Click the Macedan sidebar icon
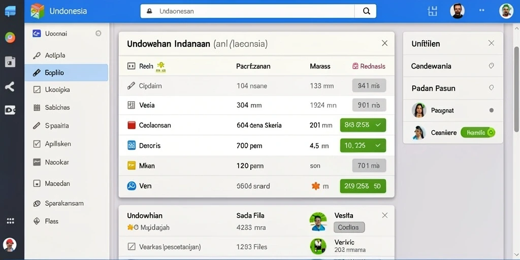Screen dimensions: 520x260 click(37, 183)
